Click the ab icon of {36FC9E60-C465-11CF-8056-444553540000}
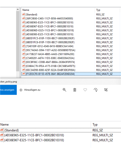121x148 pixels. pyautogui.click(x=23, y=18)
